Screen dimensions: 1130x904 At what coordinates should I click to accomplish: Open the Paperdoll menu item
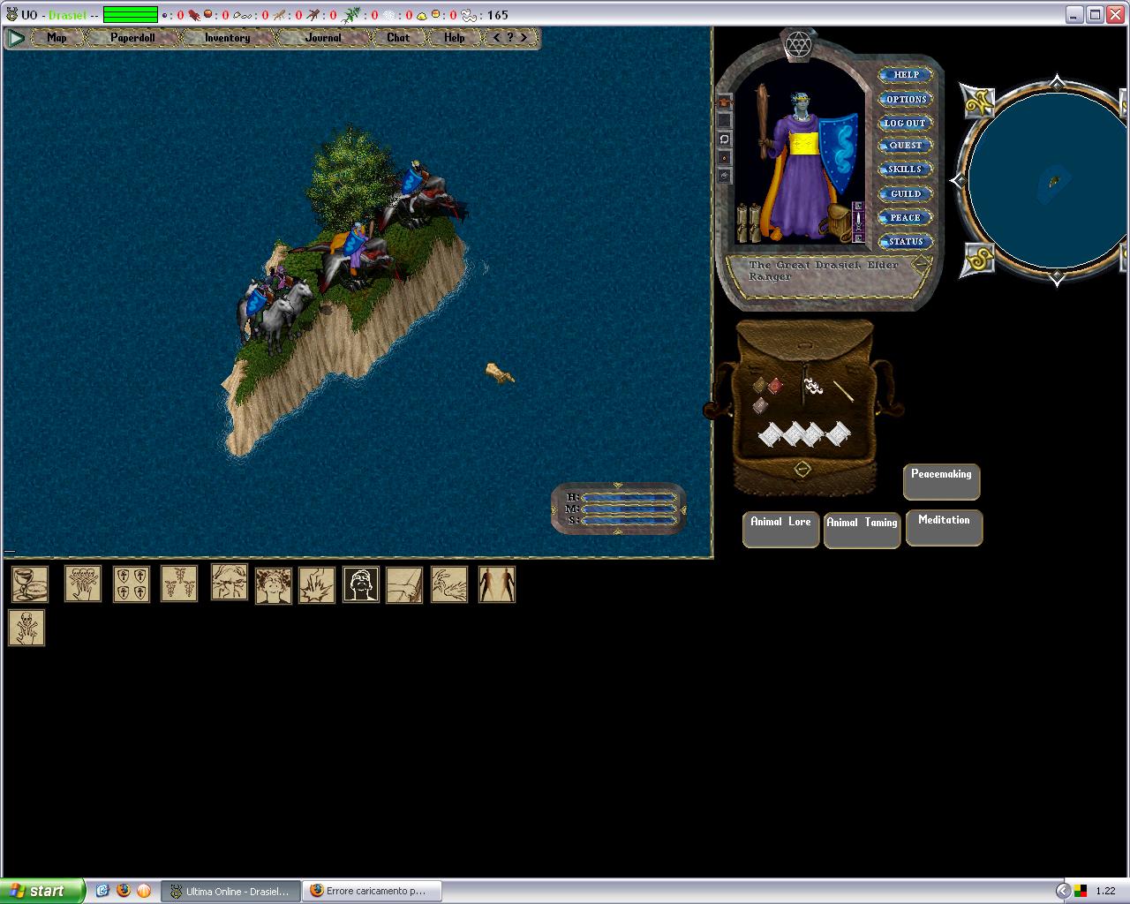coord(132,38)
